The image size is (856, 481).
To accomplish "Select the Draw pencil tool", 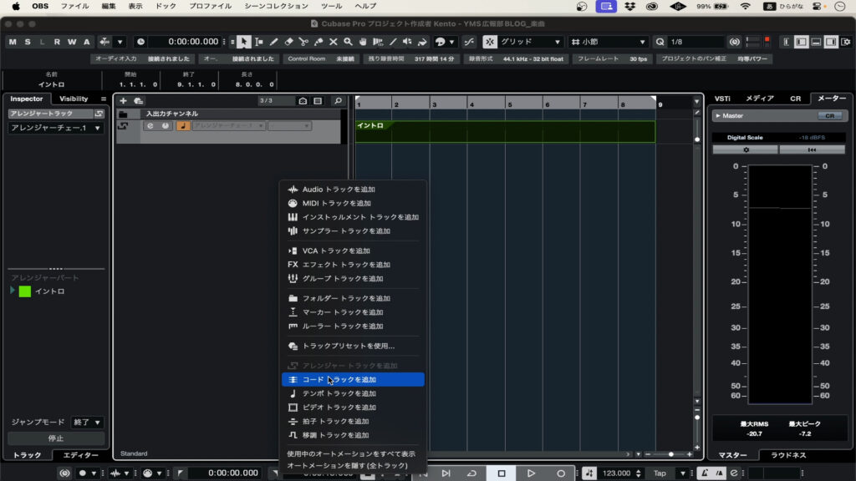I will [273, 42].
